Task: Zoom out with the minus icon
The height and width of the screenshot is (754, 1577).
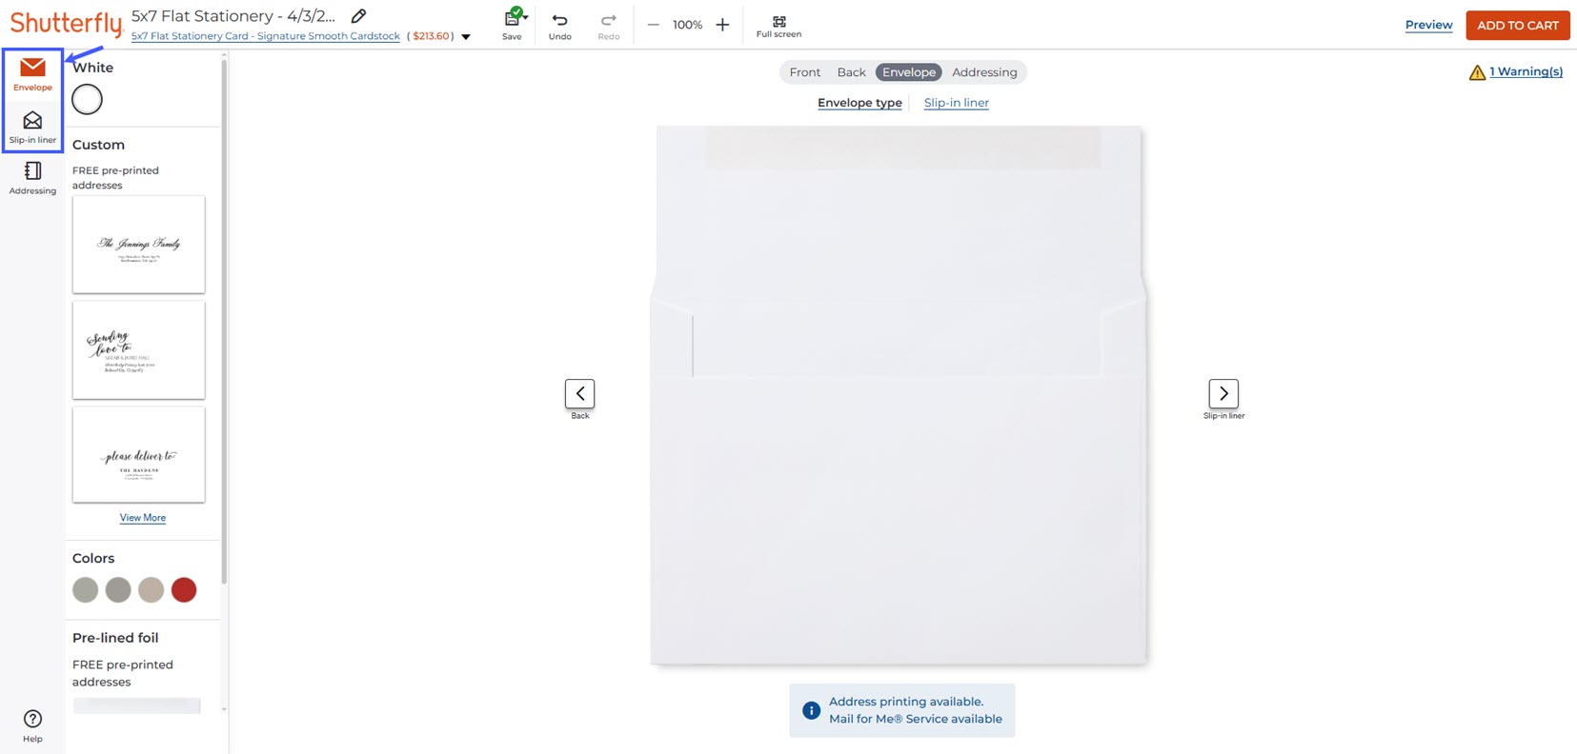Action: pos(653,25)
